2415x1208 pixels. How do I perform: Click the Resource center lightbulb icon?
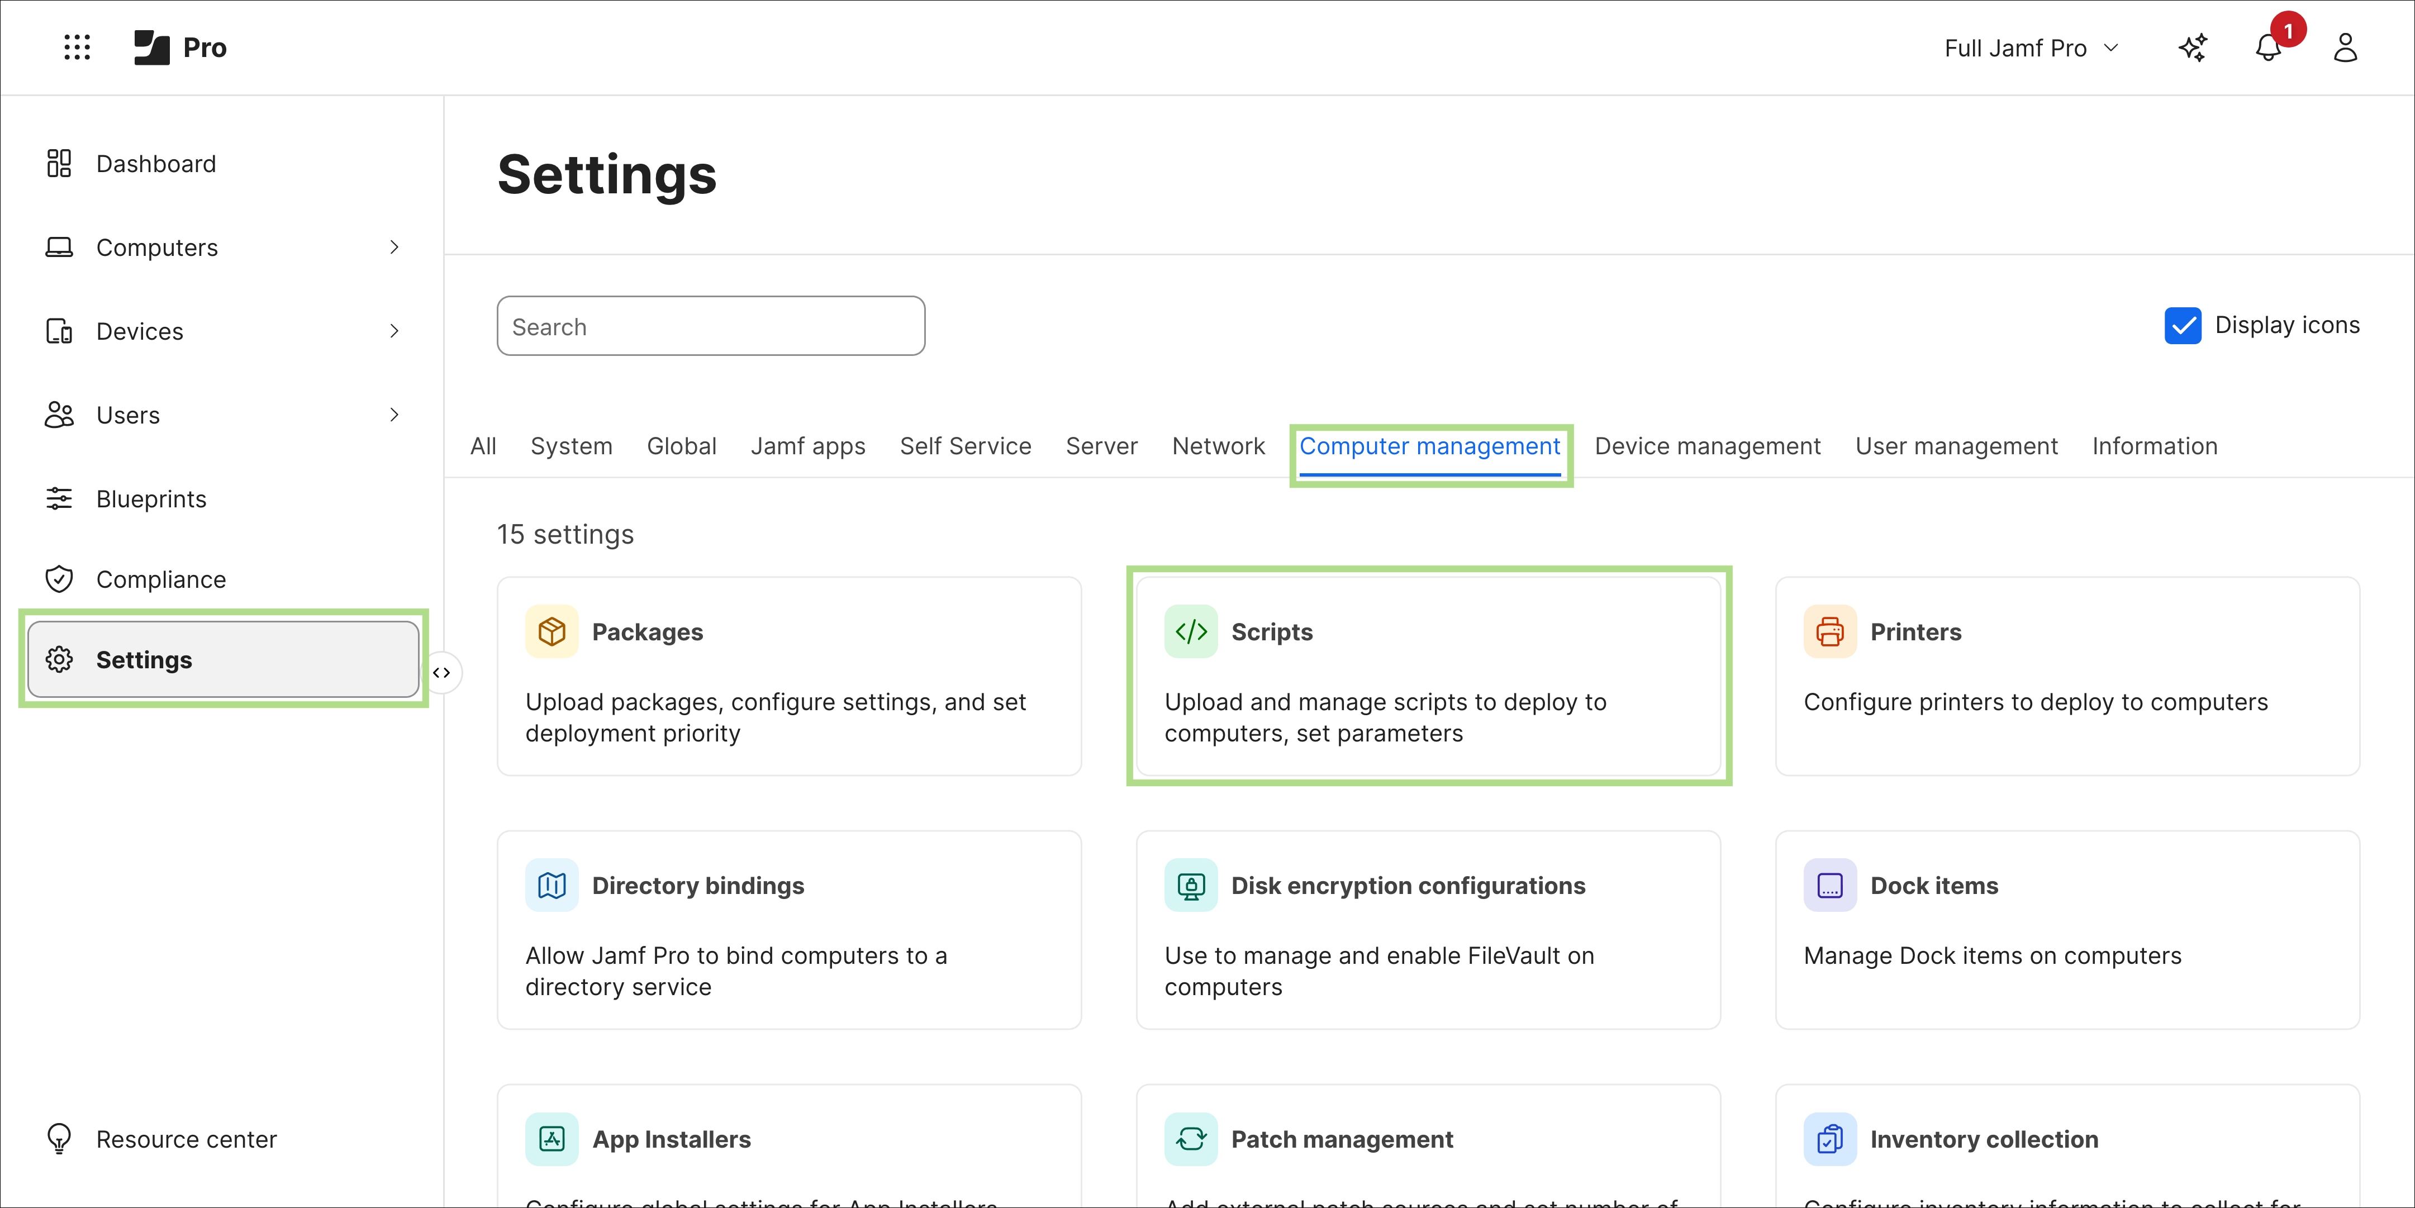click(59, 1139)
